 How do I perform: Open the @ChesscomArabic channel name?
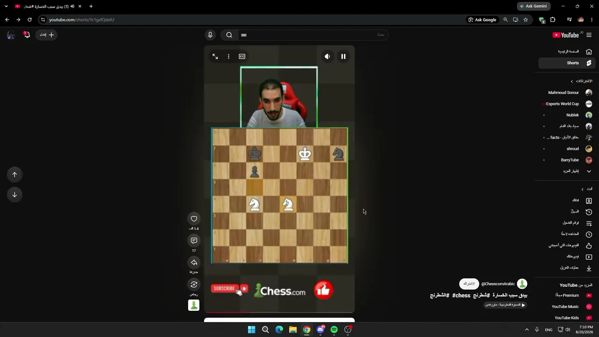pyautogui.click(x=498, y=284)
